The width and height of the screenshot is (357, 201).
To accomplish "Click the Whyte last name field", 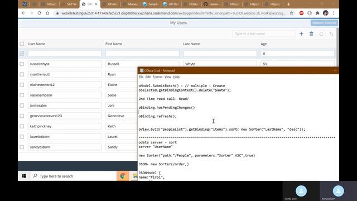I will click(x=220, y=64).
